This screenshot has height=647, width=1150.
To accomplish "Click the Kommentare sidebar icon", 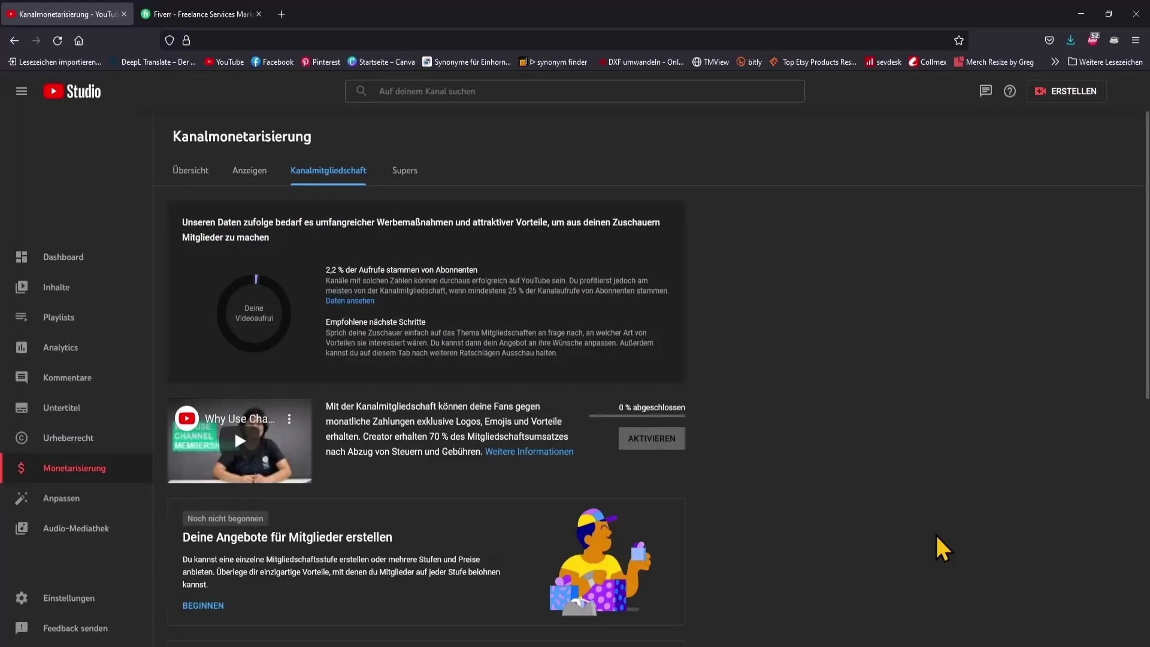I will [22, 377].
